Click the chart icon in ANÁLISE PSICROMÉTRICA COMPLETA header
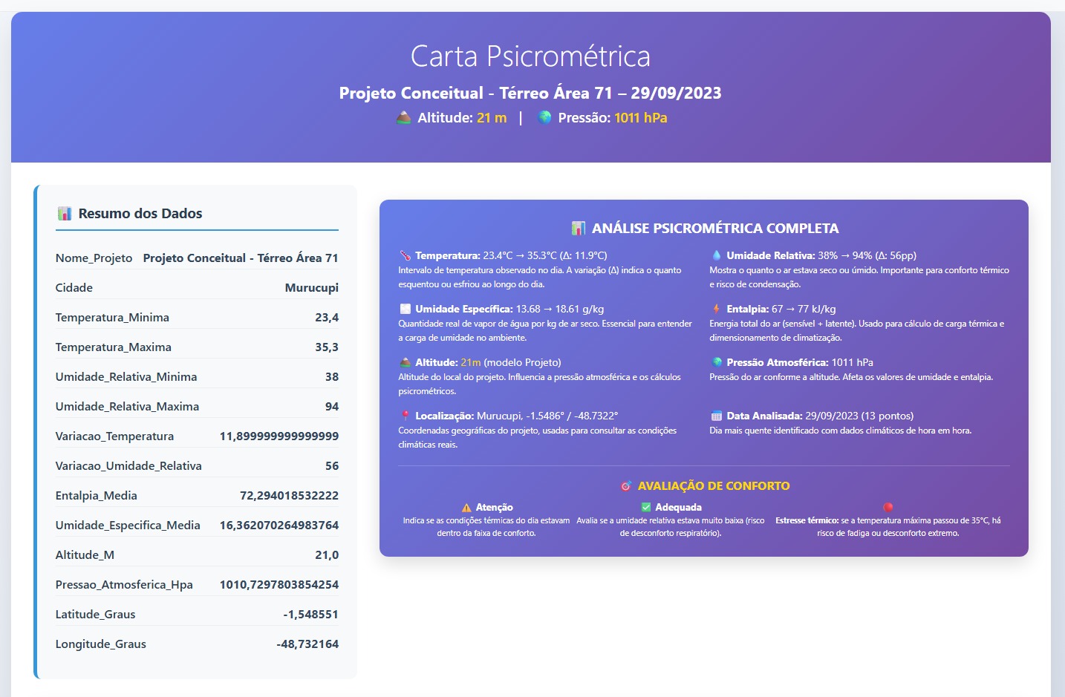 pyautogui.click(x=579, y=228)
